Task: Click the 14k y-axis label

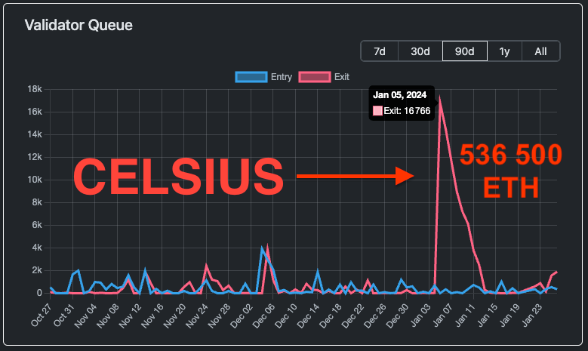Action: [35, 134]
